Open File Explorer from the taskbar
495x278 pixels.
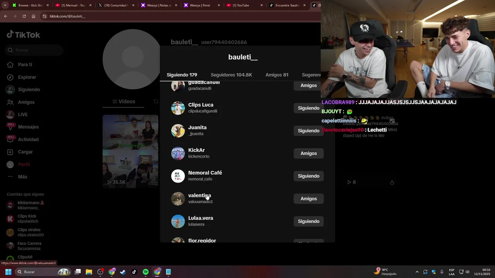pos(89,272)
